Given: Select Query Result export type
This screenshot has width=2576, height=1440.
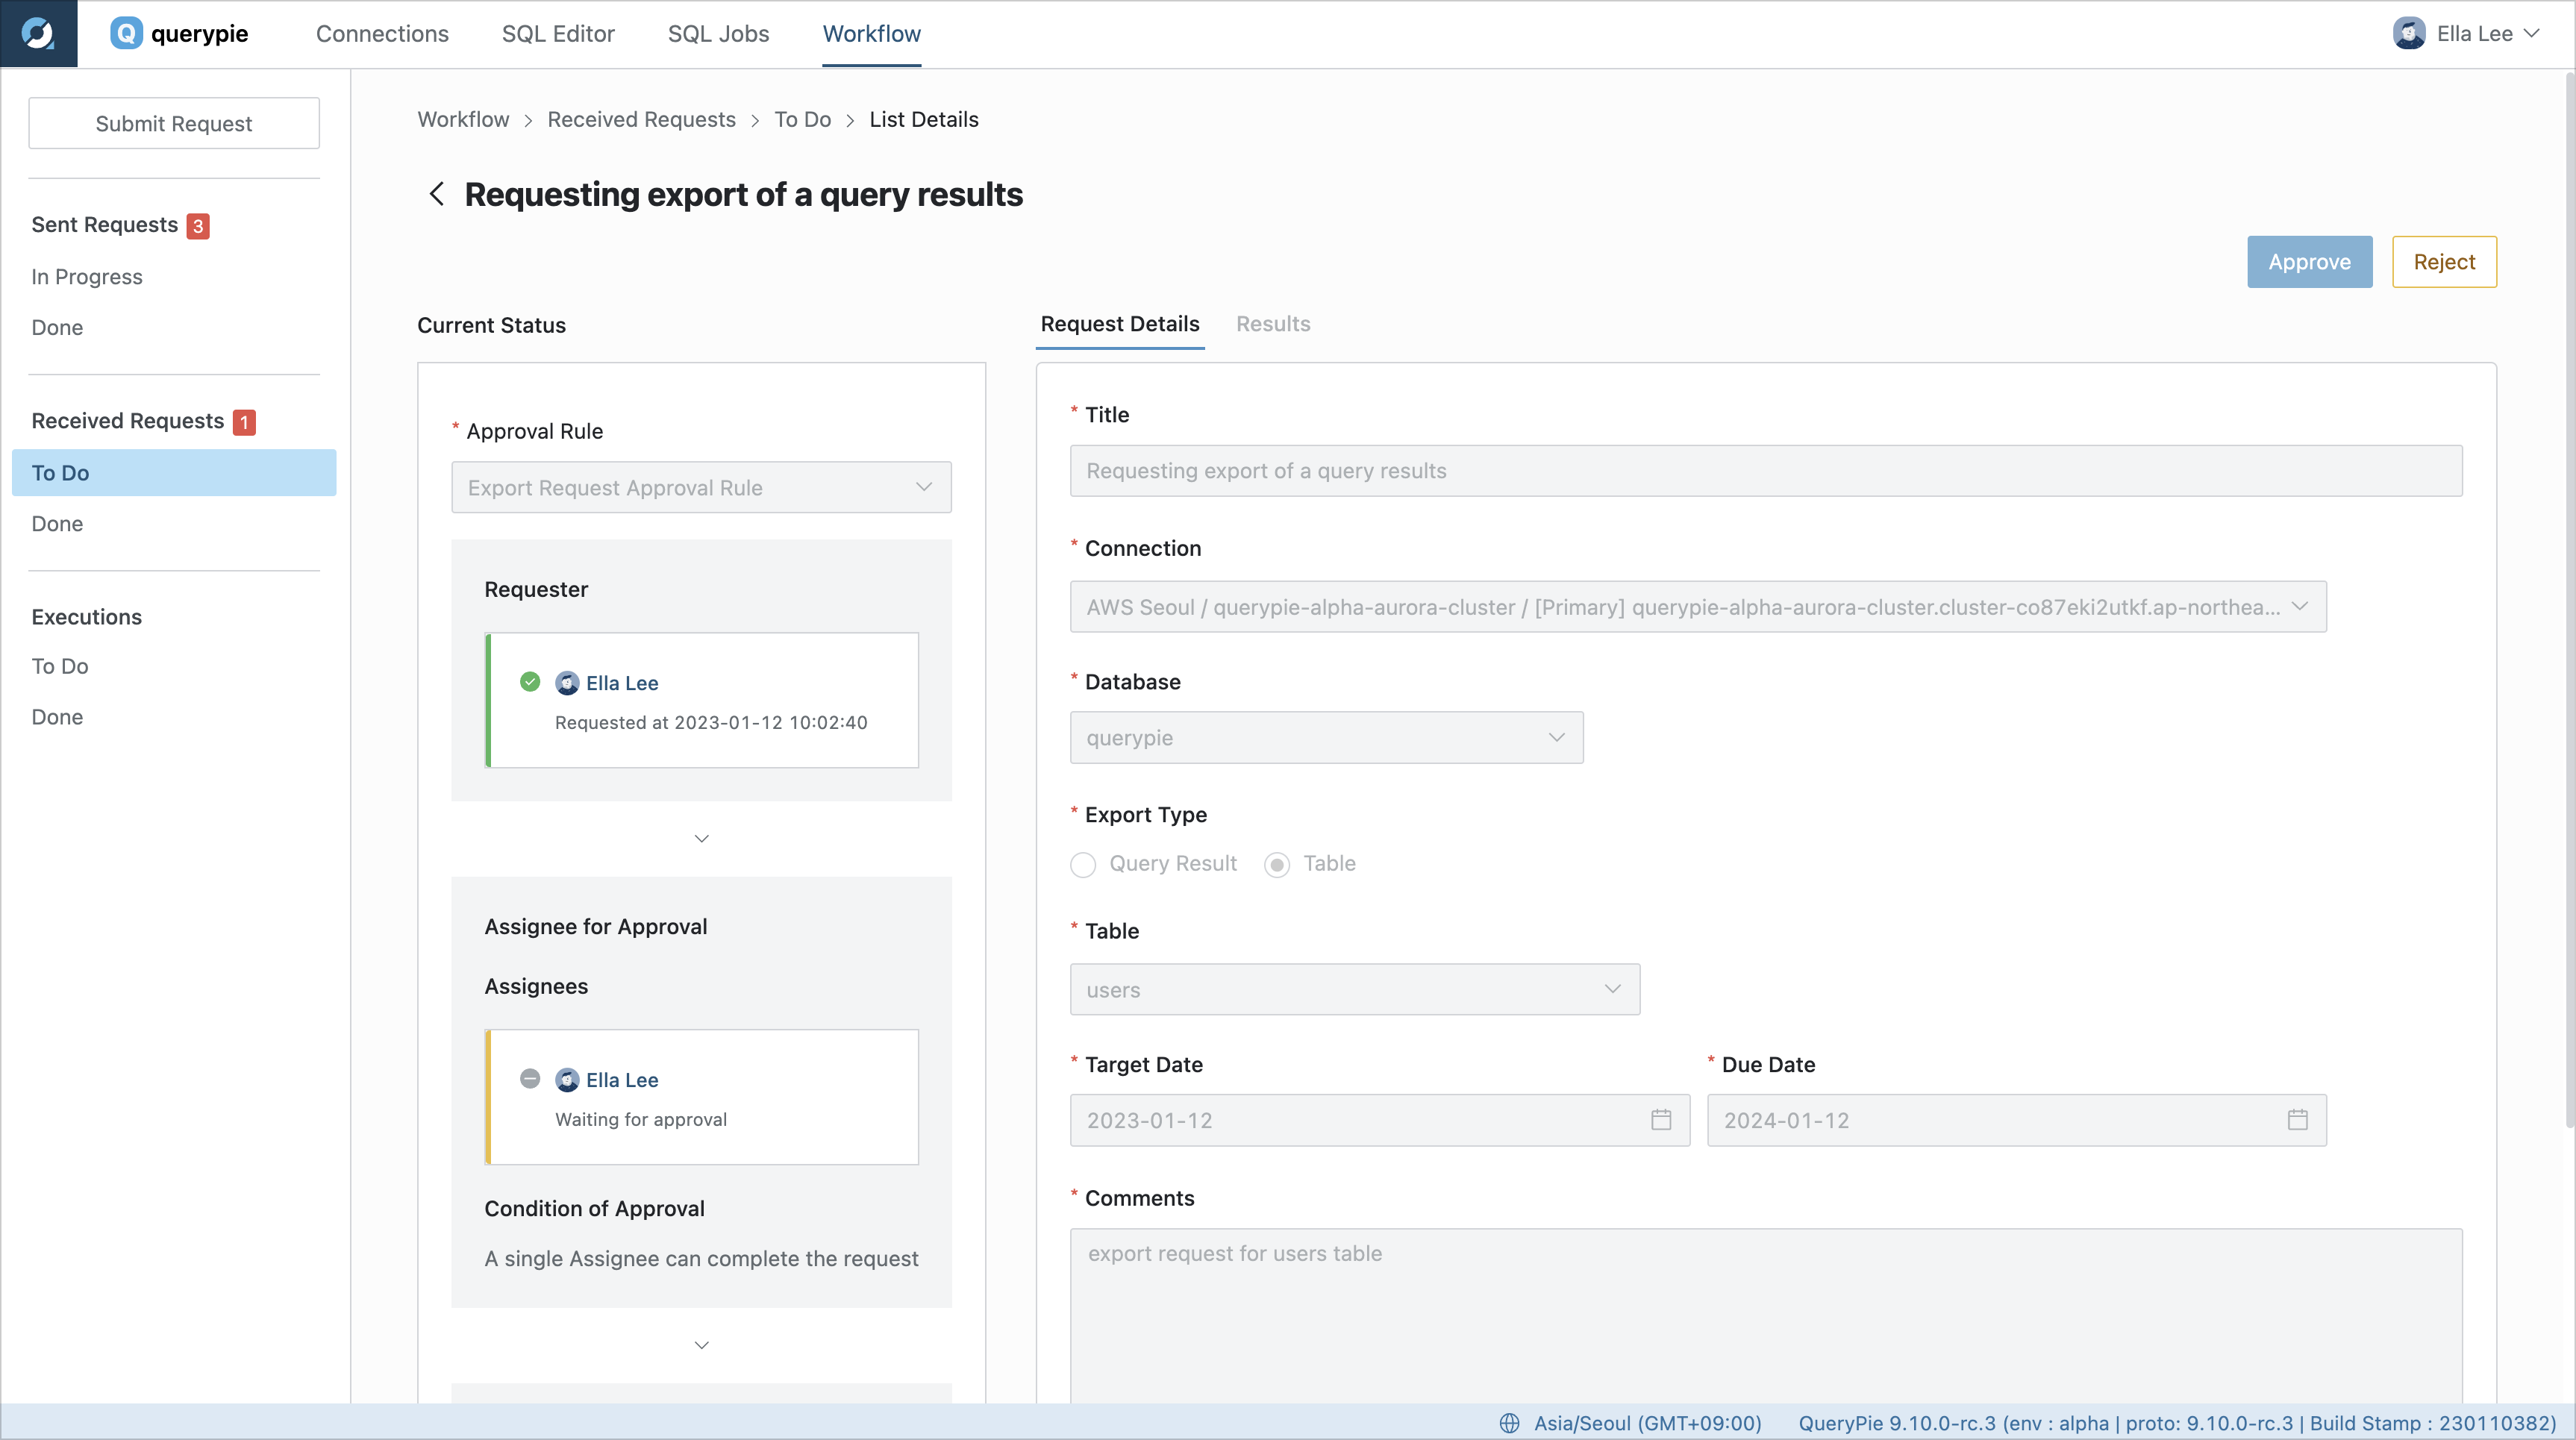Looking at the screenshot, I should pos(1083,864).
